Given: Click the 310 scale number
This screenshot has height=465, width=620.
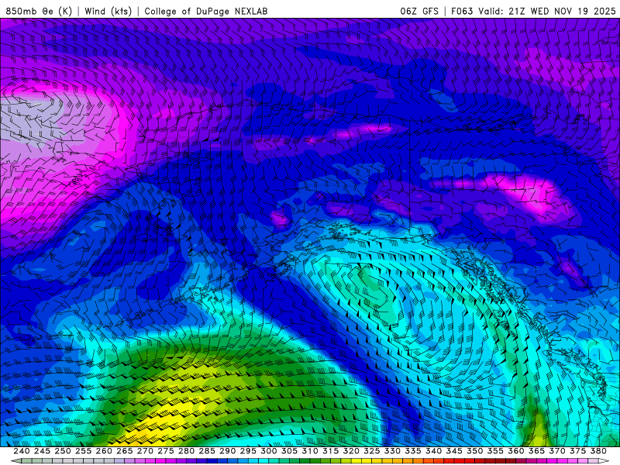Looking at the screenshot, I should click(x=309, y=451).
